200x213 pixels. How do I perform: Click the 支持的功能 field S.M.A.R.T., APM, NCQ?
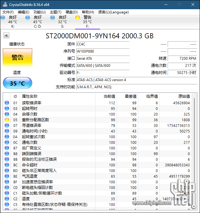pyautogui.click(x=136, y=87)
